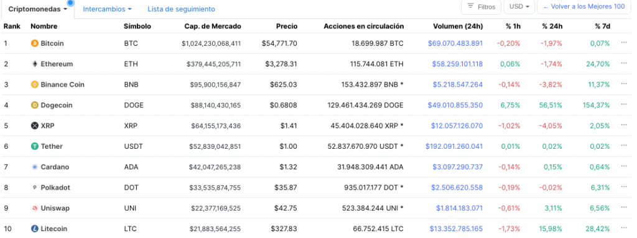The image size is (637, 238).
Task: Open the Filtros filter button
Action: tap(481, 7)
